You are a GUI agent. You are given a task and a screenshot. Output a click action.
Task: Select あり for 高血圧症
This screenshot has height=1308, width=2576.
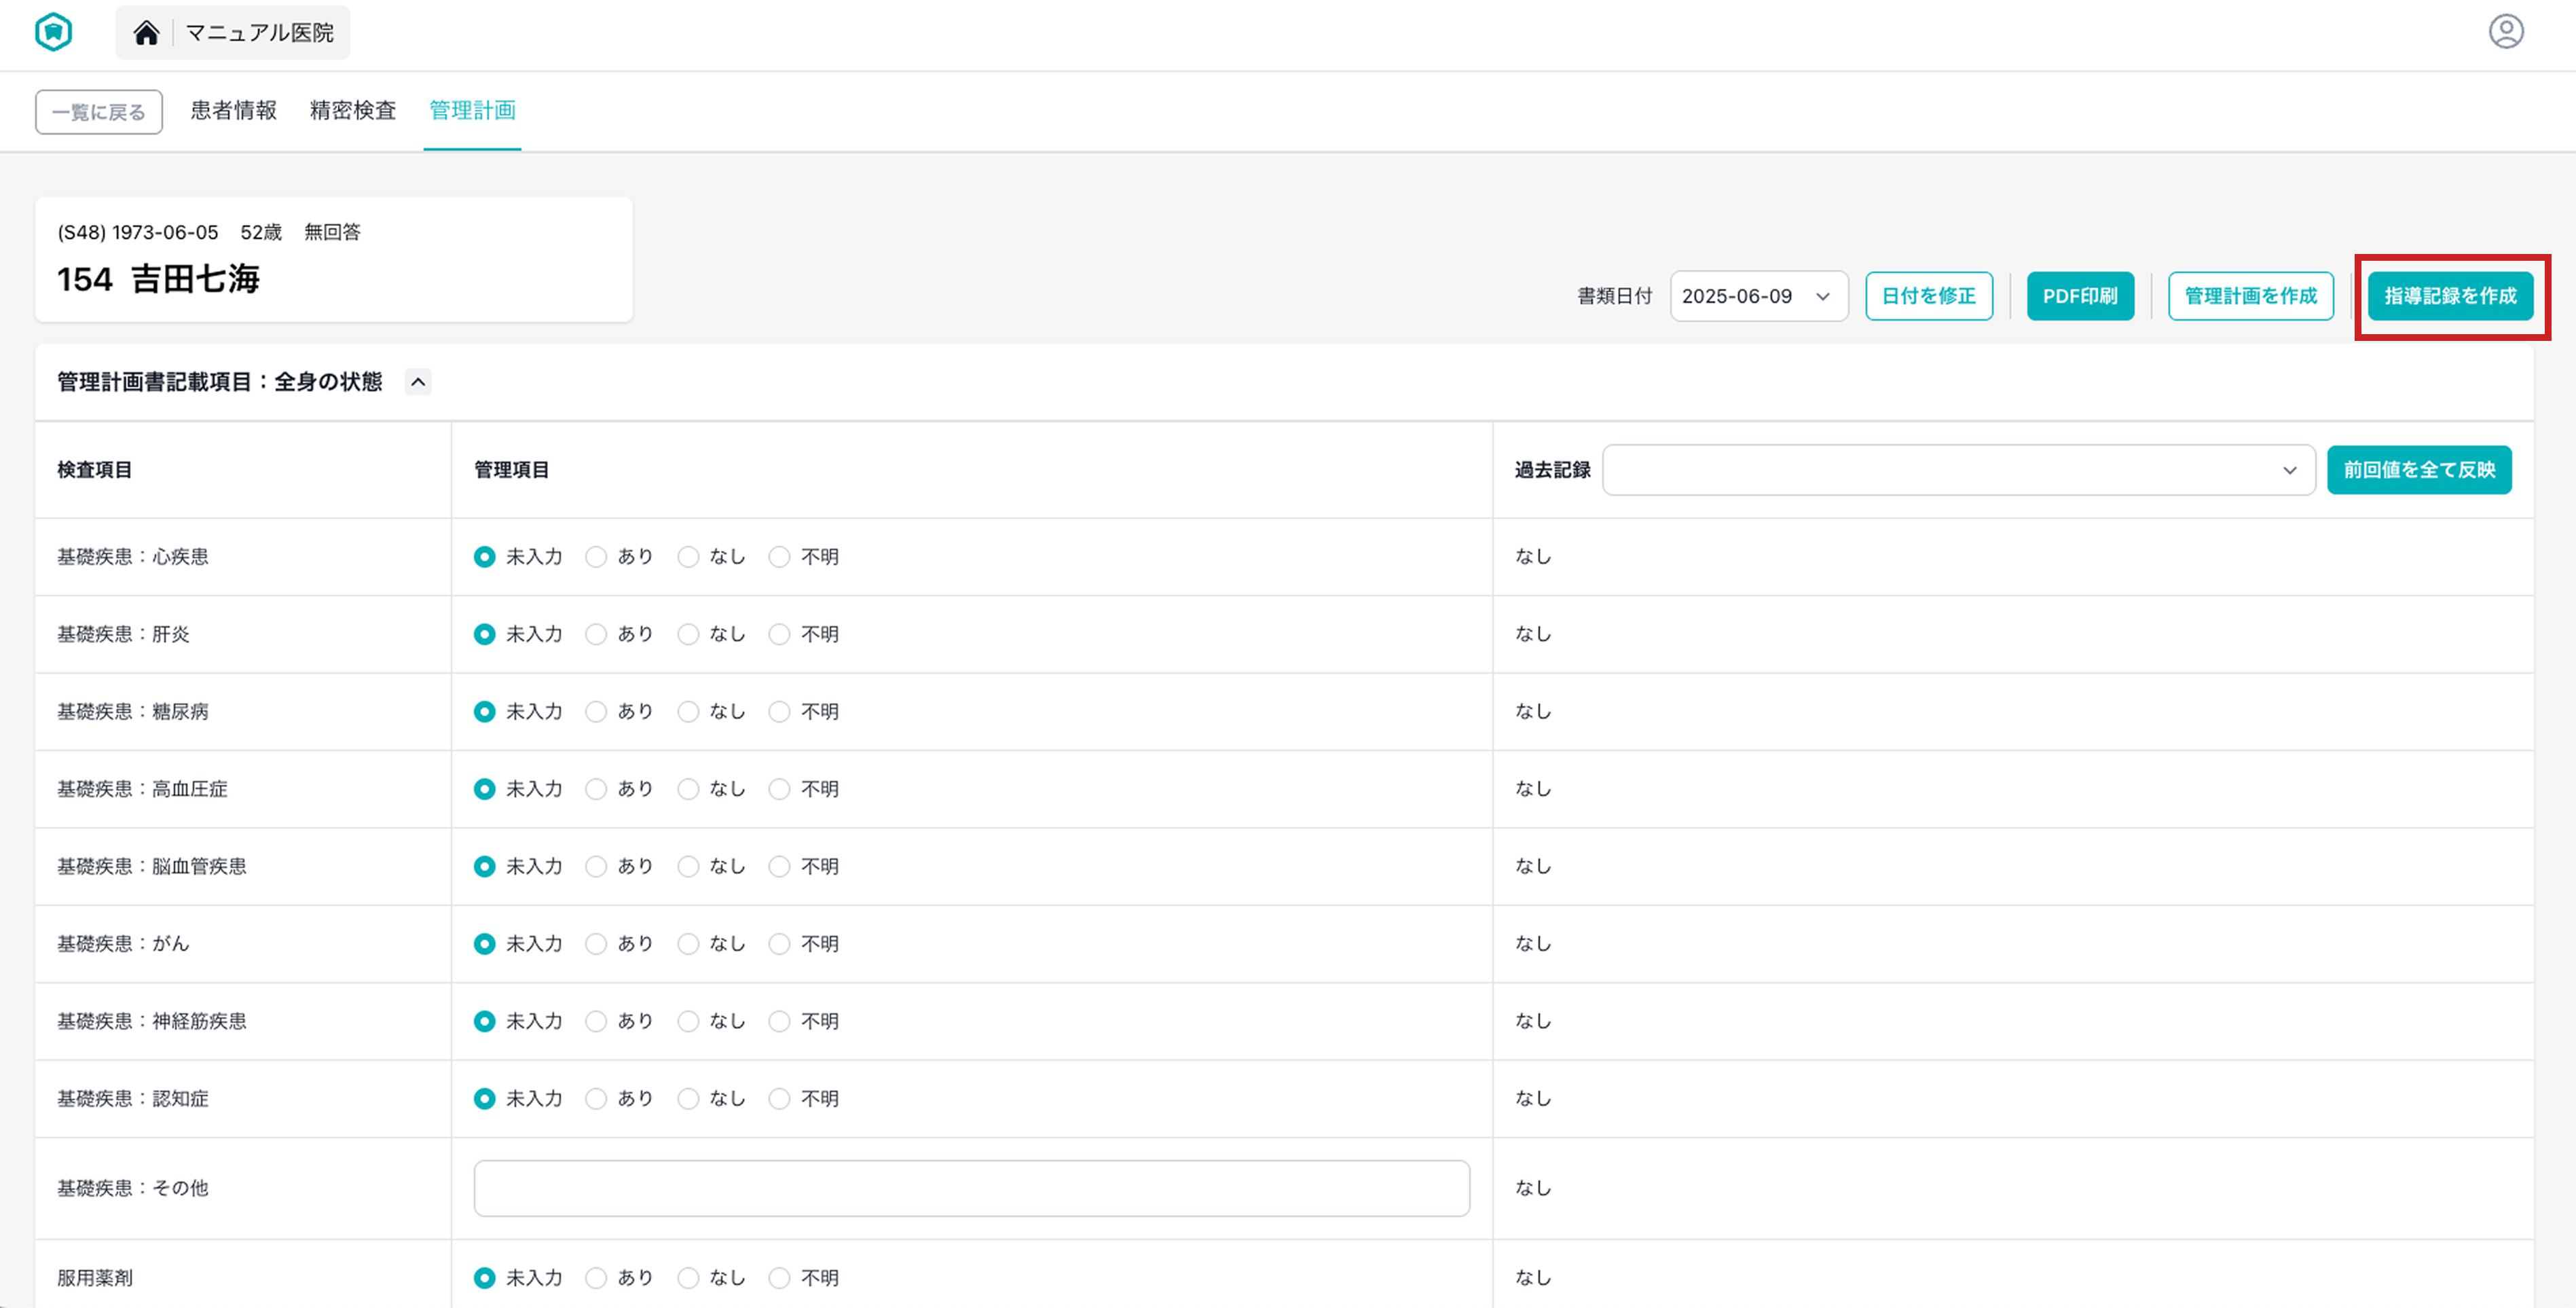596,789
